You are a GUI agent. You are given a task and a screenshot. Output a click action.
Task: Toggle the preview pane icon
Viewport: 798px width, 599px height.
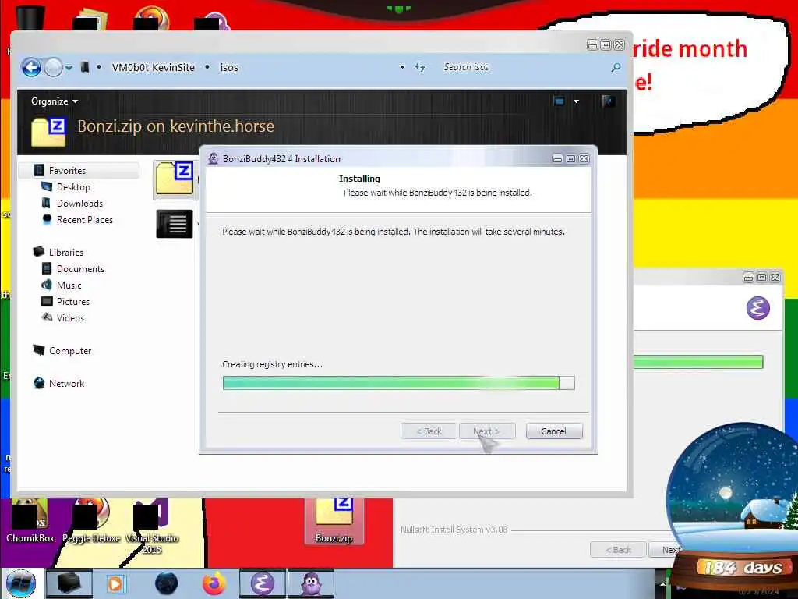coord(608,101)
